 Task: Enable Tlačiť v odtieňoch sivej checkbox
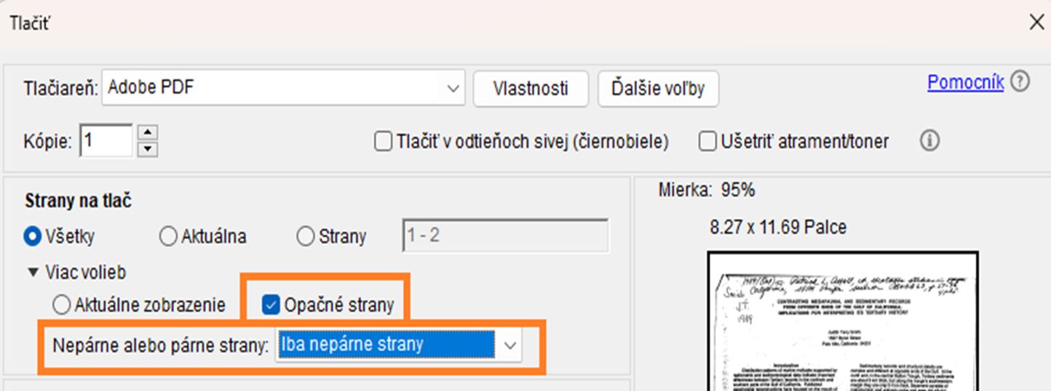[383, 141]
